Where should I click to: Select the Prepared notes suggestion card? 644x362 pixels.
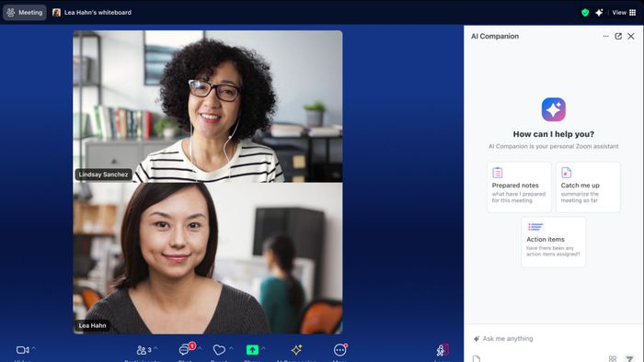(519, 187)
